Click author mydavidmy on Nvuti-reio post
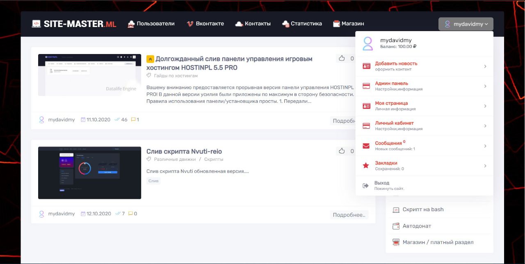Screen dimensions: 525x264 (62, 214)
